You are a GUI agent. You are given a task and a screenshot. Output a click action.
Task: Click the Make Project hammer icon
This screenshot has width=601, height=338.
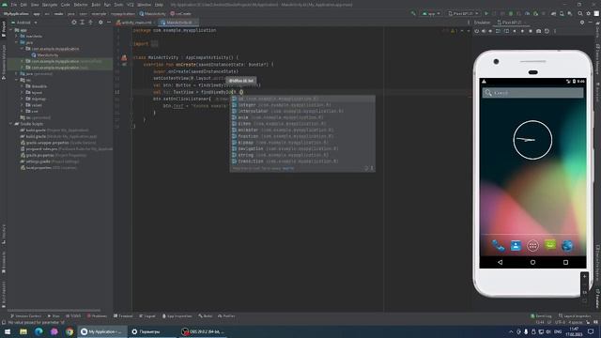pos(413,13)
